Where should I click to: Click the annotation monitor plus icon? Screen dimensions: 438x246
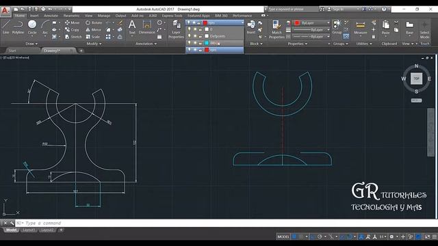click(x=403, y=236)
